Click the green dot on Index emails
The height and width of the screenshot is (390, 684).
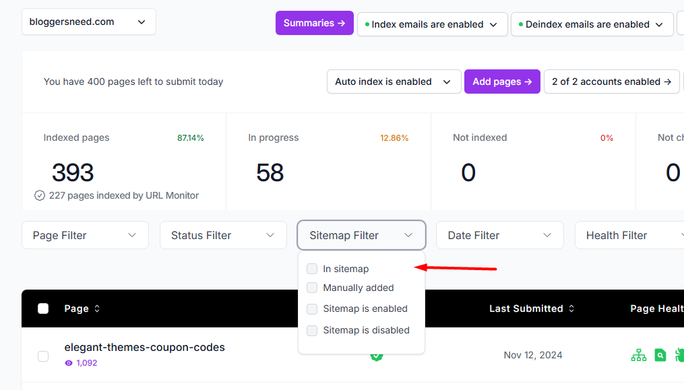tap(367, 24)
